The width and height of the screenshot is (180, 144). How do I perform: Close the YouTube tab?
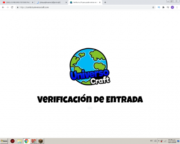(x=32, y=3)
